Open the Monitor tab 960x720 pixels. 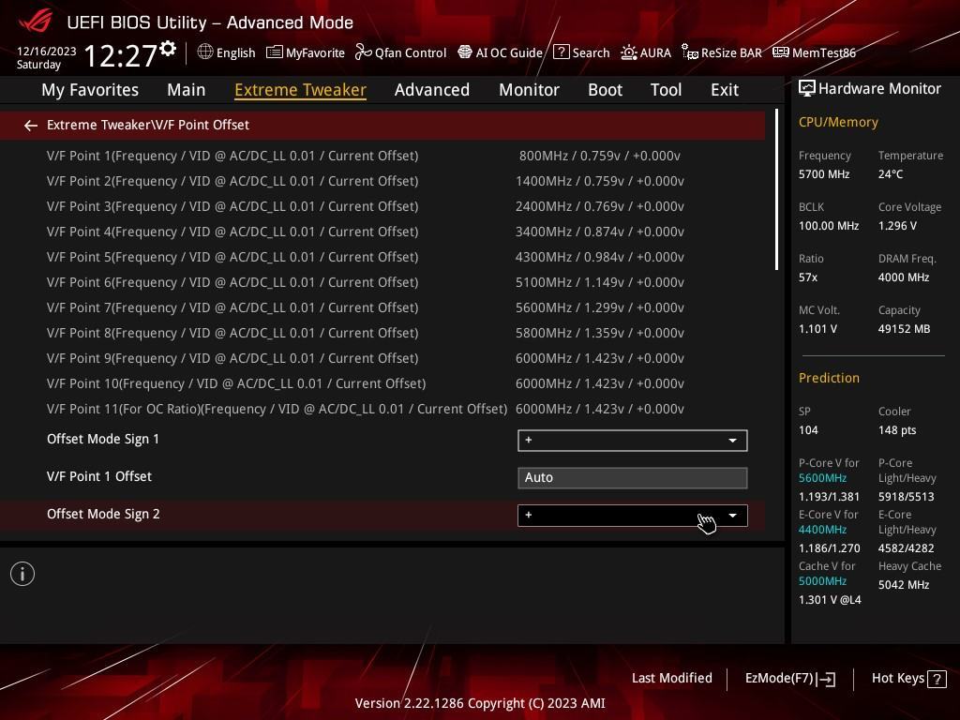[529, 90]
